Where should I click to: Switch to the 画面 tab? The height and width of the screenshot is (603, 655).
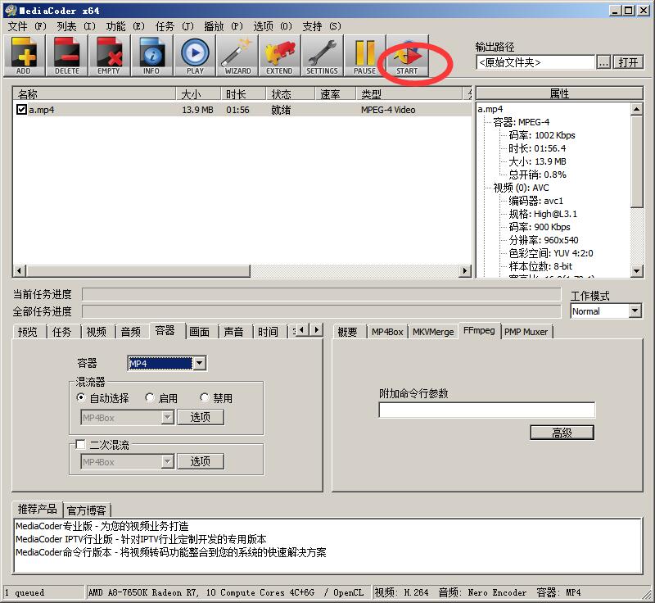point(199,332)
